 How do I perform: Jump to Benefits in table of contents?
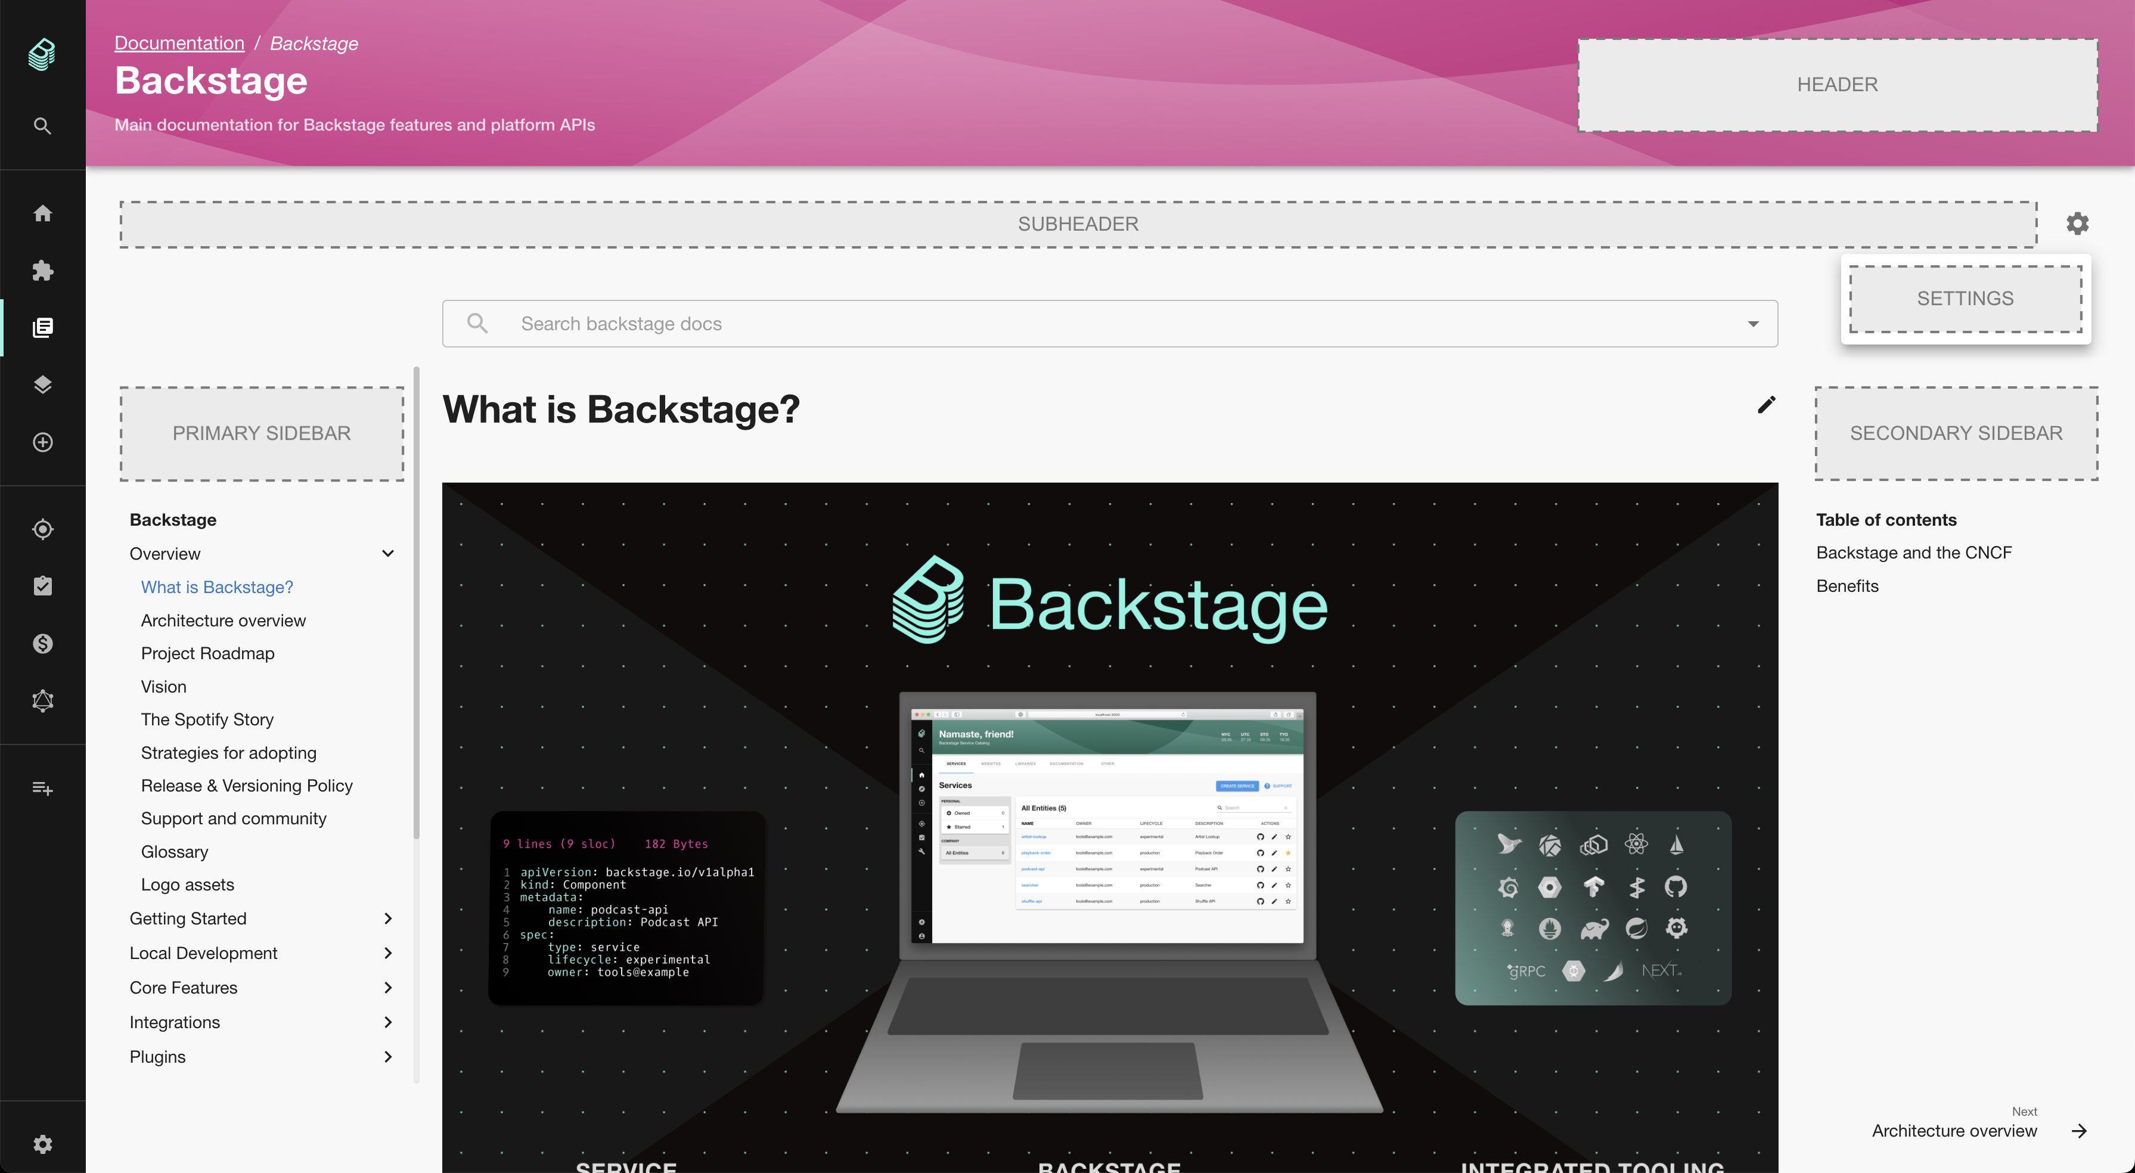click(x=1847, y=586)
